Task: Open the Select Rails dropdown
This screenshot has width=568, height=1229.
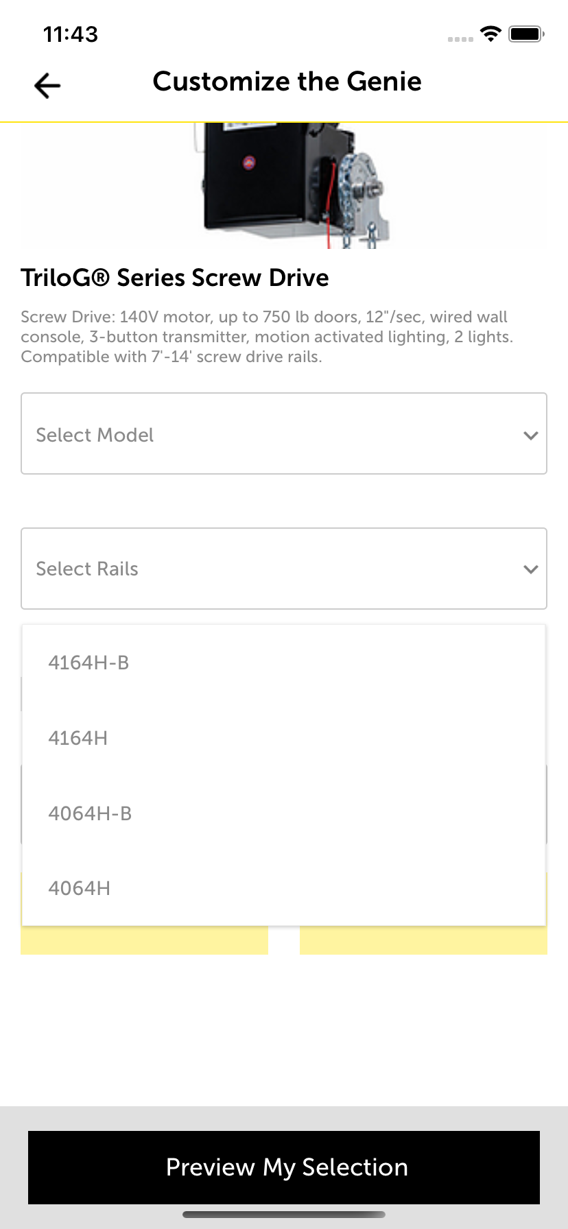Action: (284, 569)
